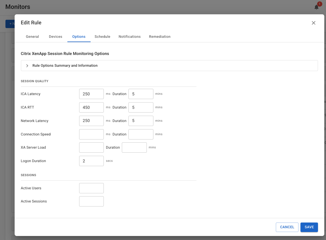Click the SAVE button
This screenshot has height=240, width=326.
[x=309, y=227]
